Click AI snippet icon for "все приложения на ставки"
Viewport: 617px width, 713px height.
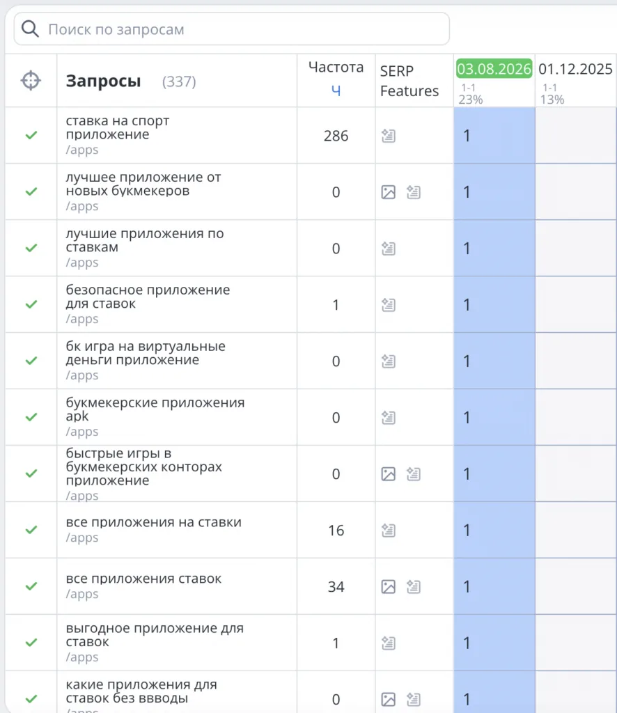pyautogui.click(x=389, y=530)
